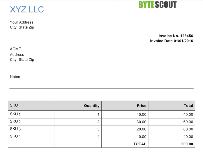Click the 200.00 grand total amount
Image resolution: width=203 pixels, height=156 pixels.
click(x=187, y=144)
